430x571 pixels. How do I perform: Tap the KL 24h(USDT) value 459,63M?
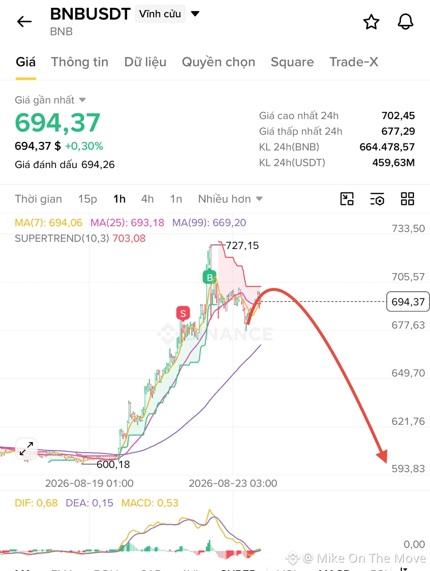pyautogui.click(x=393, y=162)
